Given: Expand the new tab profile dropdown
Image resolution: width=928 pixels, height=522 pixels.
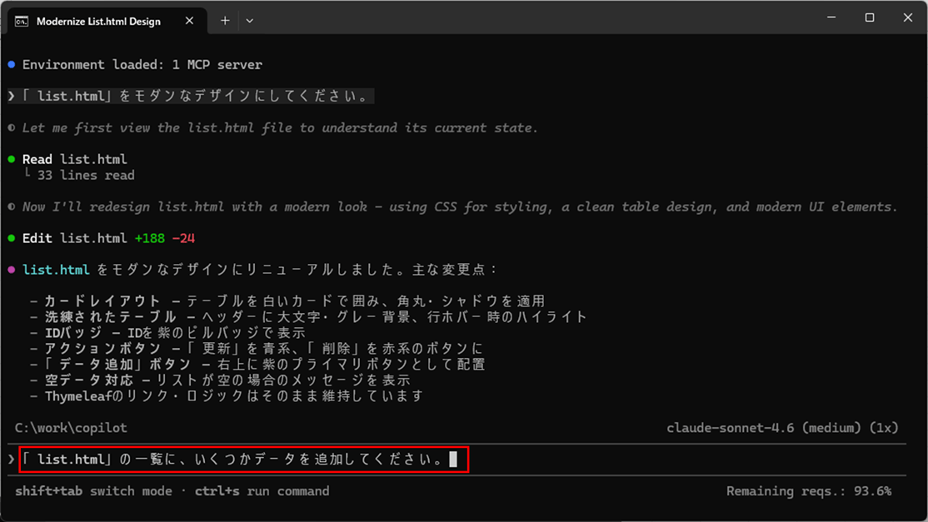Looking at the screenshot, I should 249,21.
